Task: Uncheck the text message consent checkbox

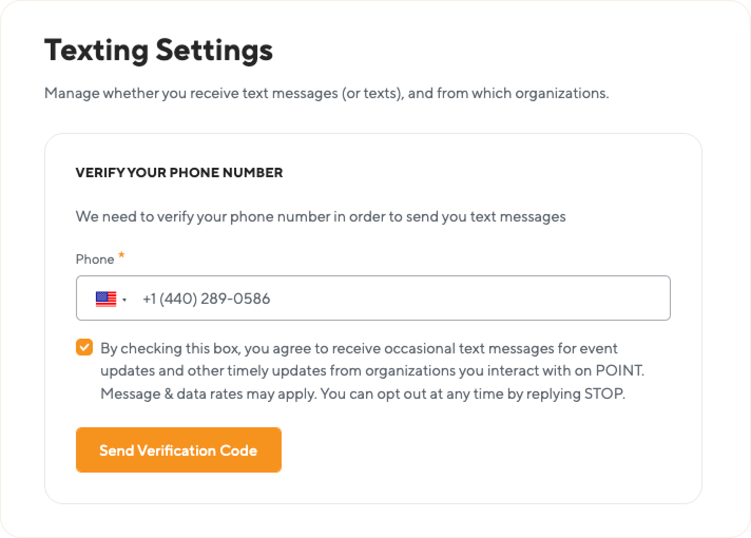Action: click(84, 348)
